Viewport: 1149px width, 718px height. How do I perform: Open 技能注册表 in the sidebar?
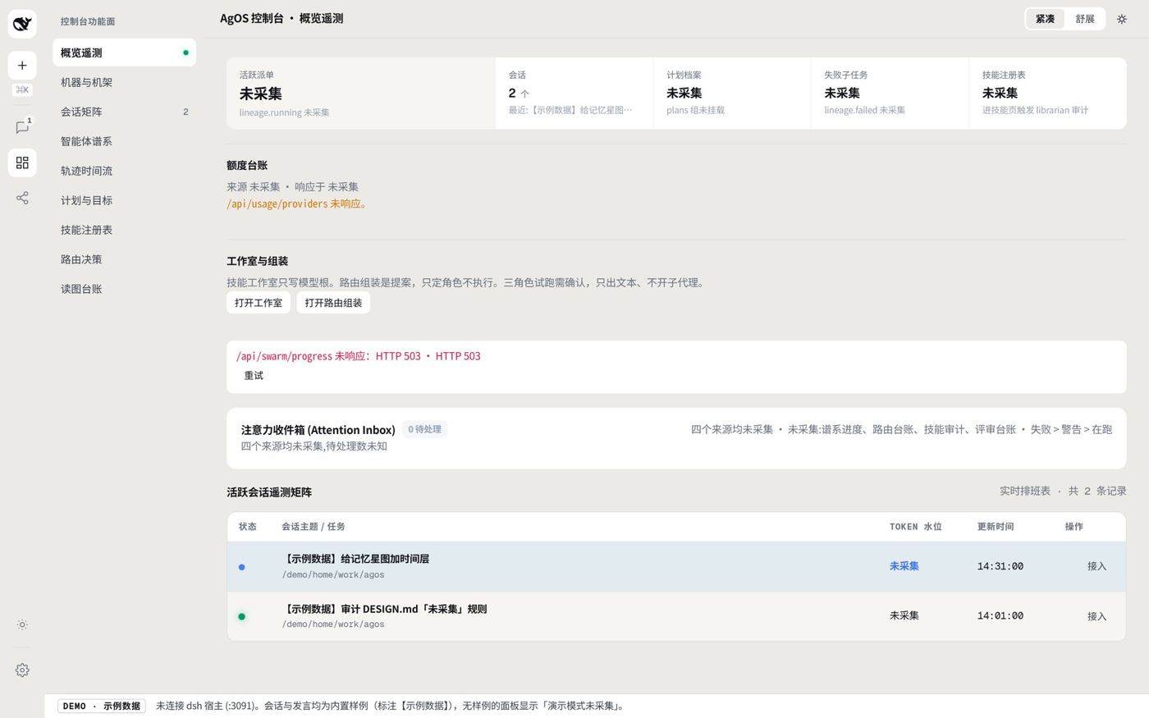[x=124, y=230]
